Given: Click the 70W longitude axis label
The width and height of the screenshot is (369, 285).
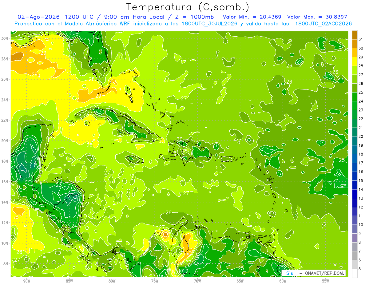Looking at the screenshot, I should tap(197, 281).
